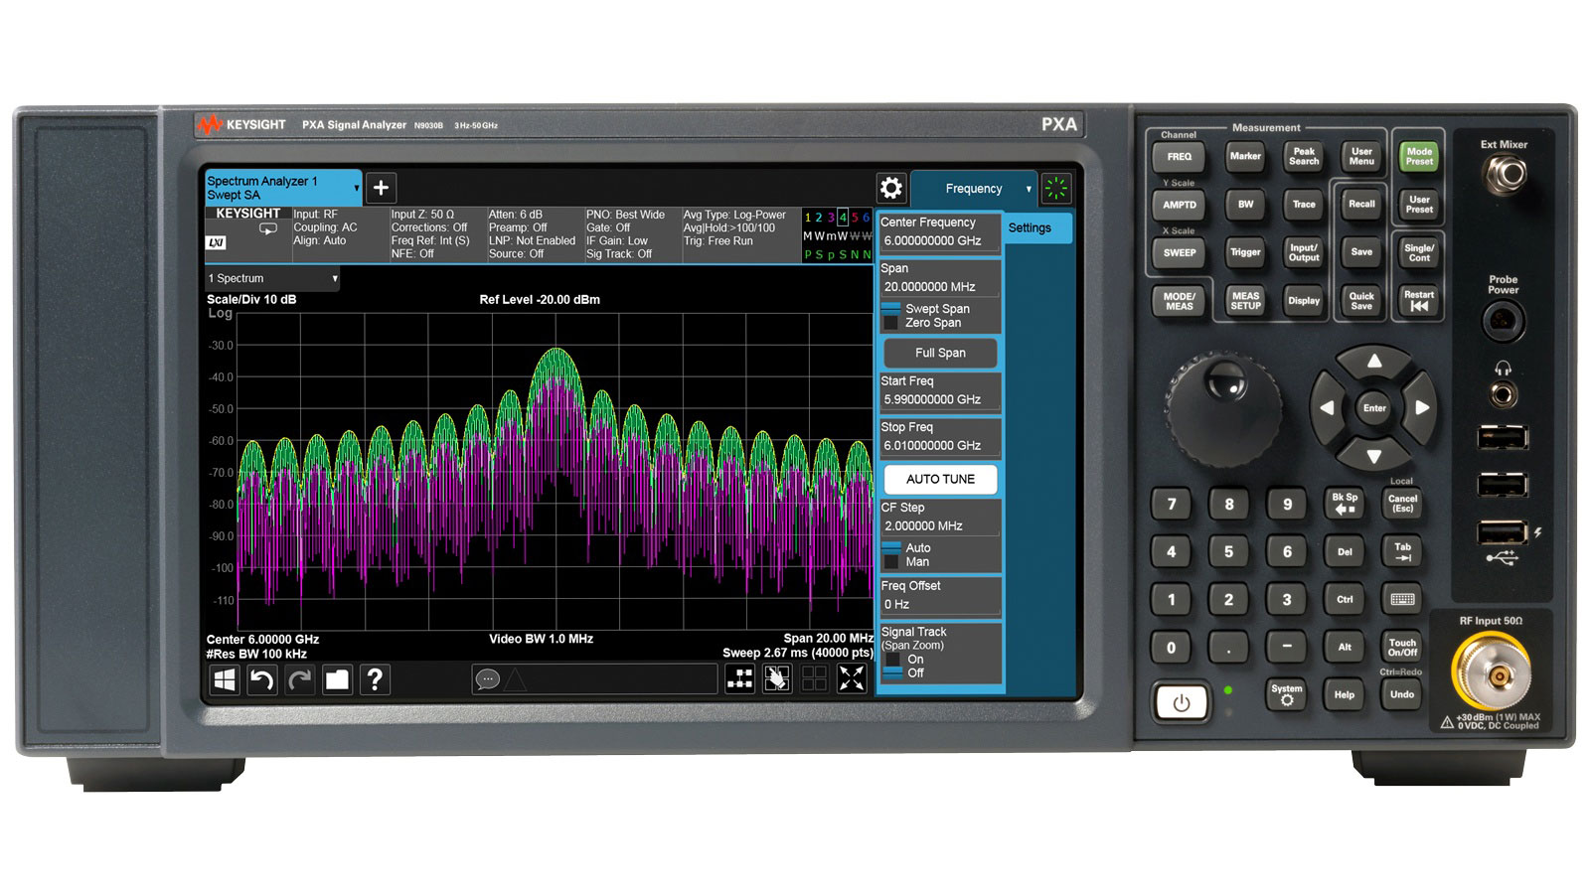Toggle Signal Track On/Off switch

pyautogui.click(x=891, y=666)
